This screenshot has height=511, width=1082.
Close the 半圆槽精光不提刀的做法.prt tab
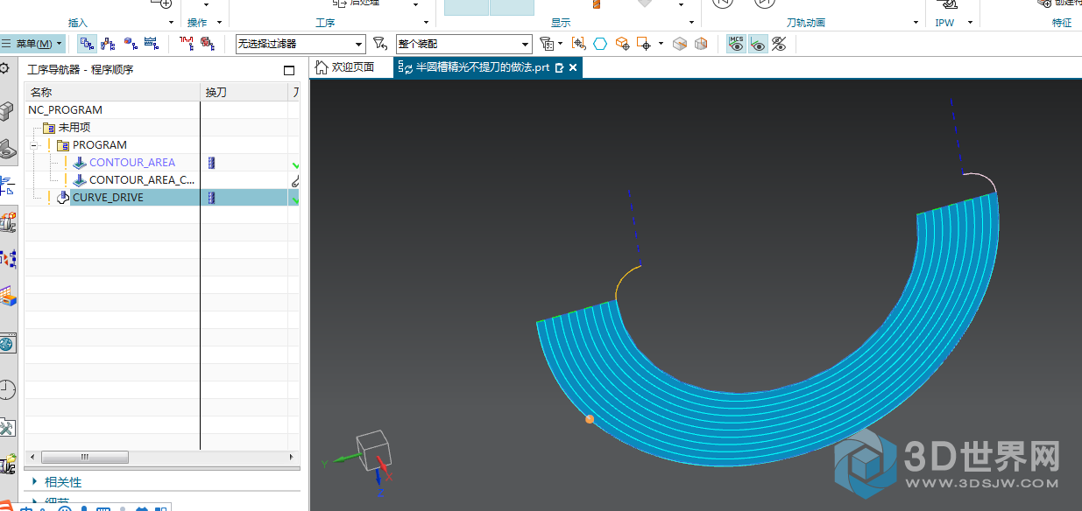coord(573,67)
